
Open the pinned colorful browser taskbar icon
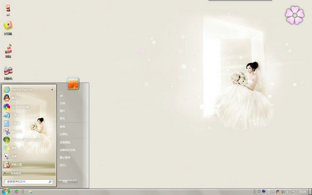click(x=17, y=191)
